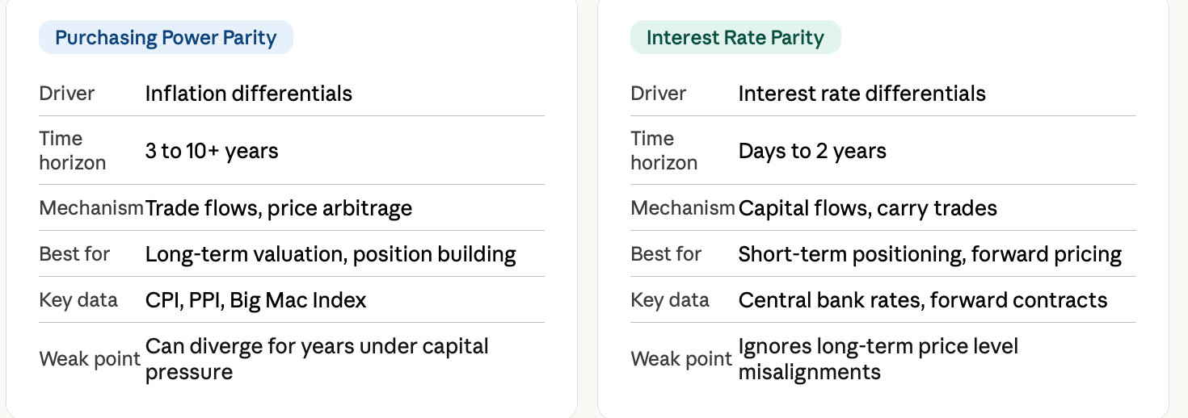Click 'Ignores long-term price level misalignments' text
1188x418 pixels.
click(x=878, y=359)
